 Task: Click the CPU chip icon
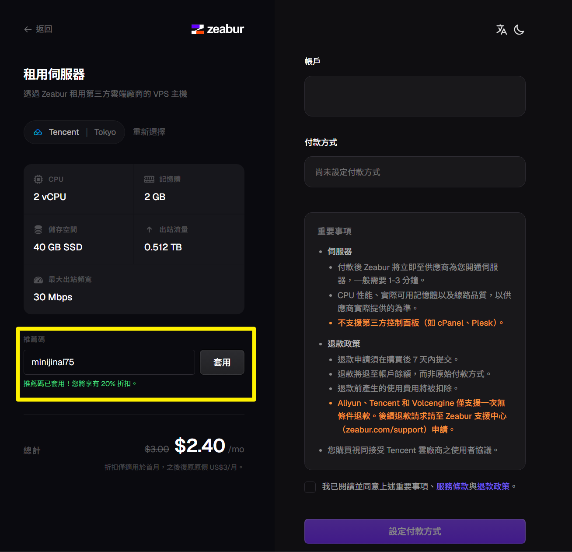coord(38,179)
